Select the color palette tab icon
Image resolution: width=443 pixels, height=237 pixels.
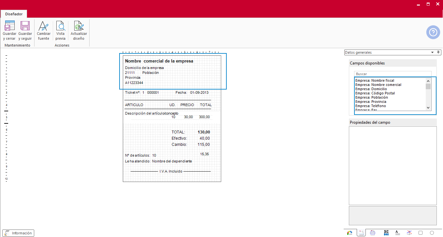[350, 233]
